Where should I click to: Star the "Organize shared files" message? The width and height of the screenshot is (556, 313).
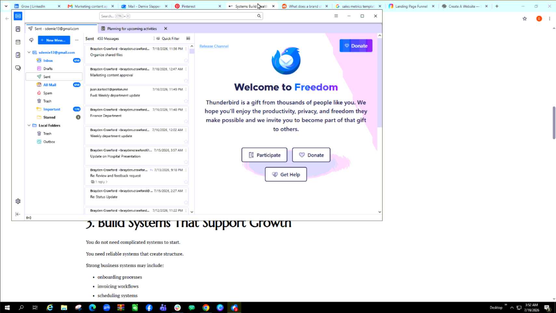186,61
